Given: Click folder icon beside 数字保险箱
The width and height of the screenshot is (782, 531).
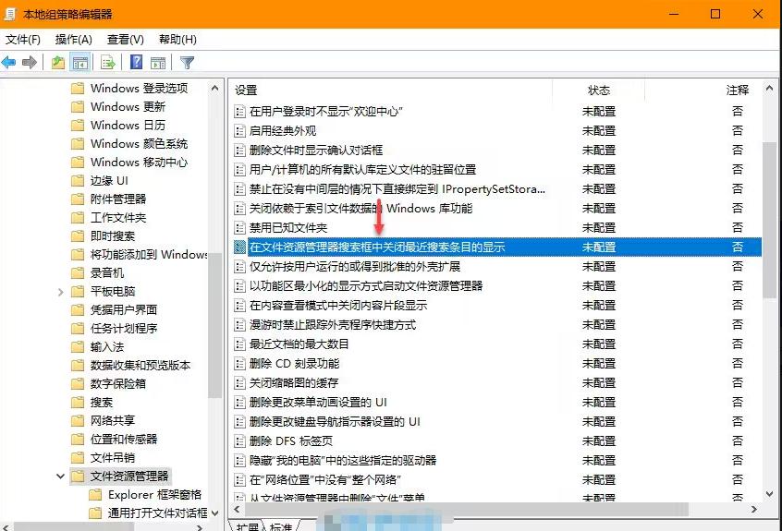Looking at the screenshot, I should (78, 383).
